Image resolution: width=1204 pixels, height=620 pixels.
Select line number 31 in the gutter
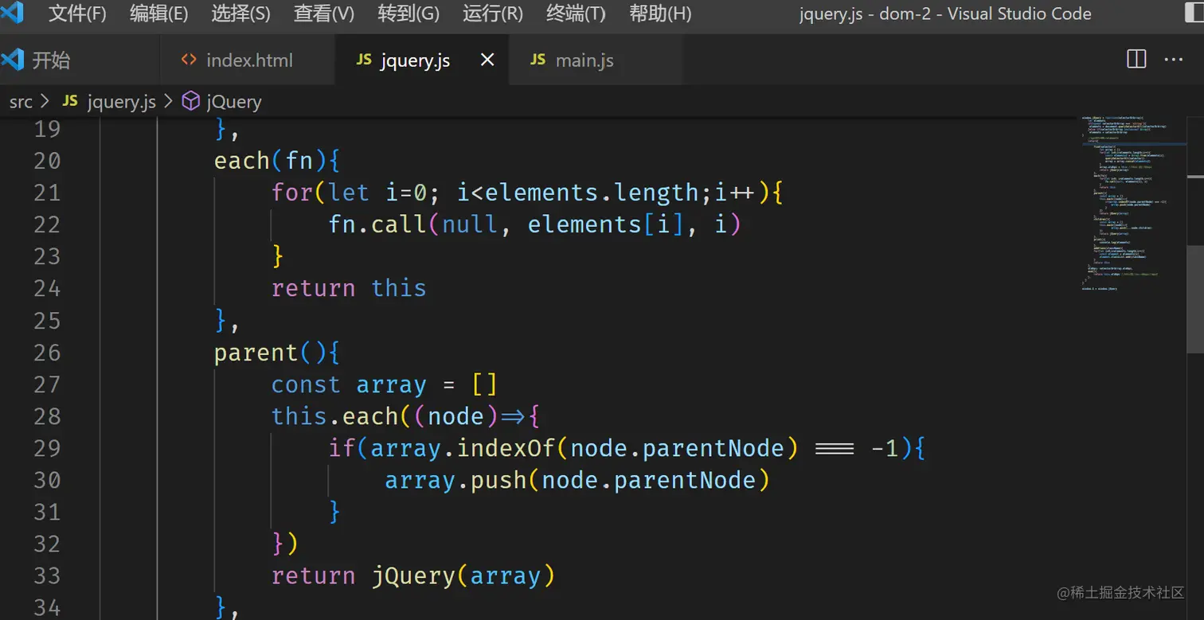47,512
